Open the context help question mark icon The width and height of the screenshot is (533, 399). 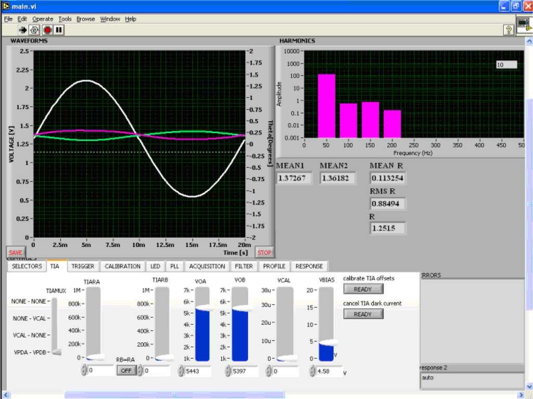[509, 30]
